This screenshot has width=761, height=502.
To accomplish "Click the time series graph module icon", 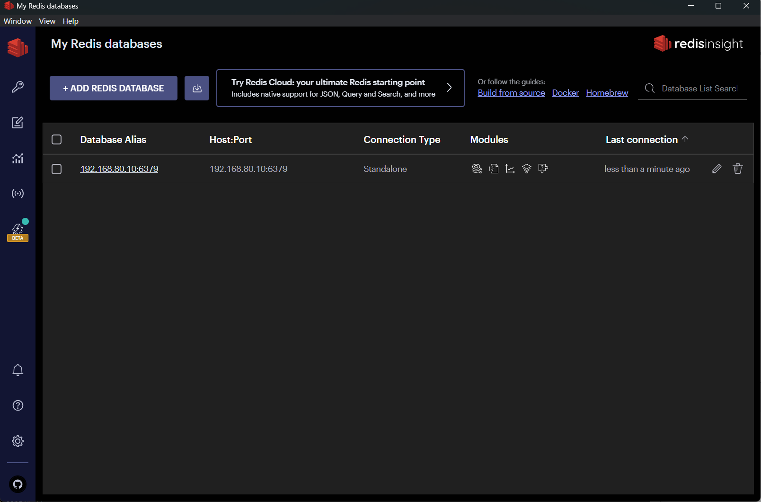I will (x=510, y=169).
